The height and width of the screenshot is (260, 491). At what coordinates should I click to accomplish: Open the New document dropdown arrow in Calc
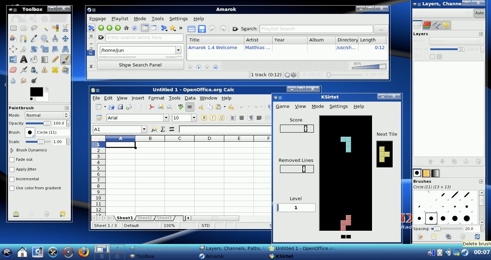pyautogui.click(x=104, y=107)
